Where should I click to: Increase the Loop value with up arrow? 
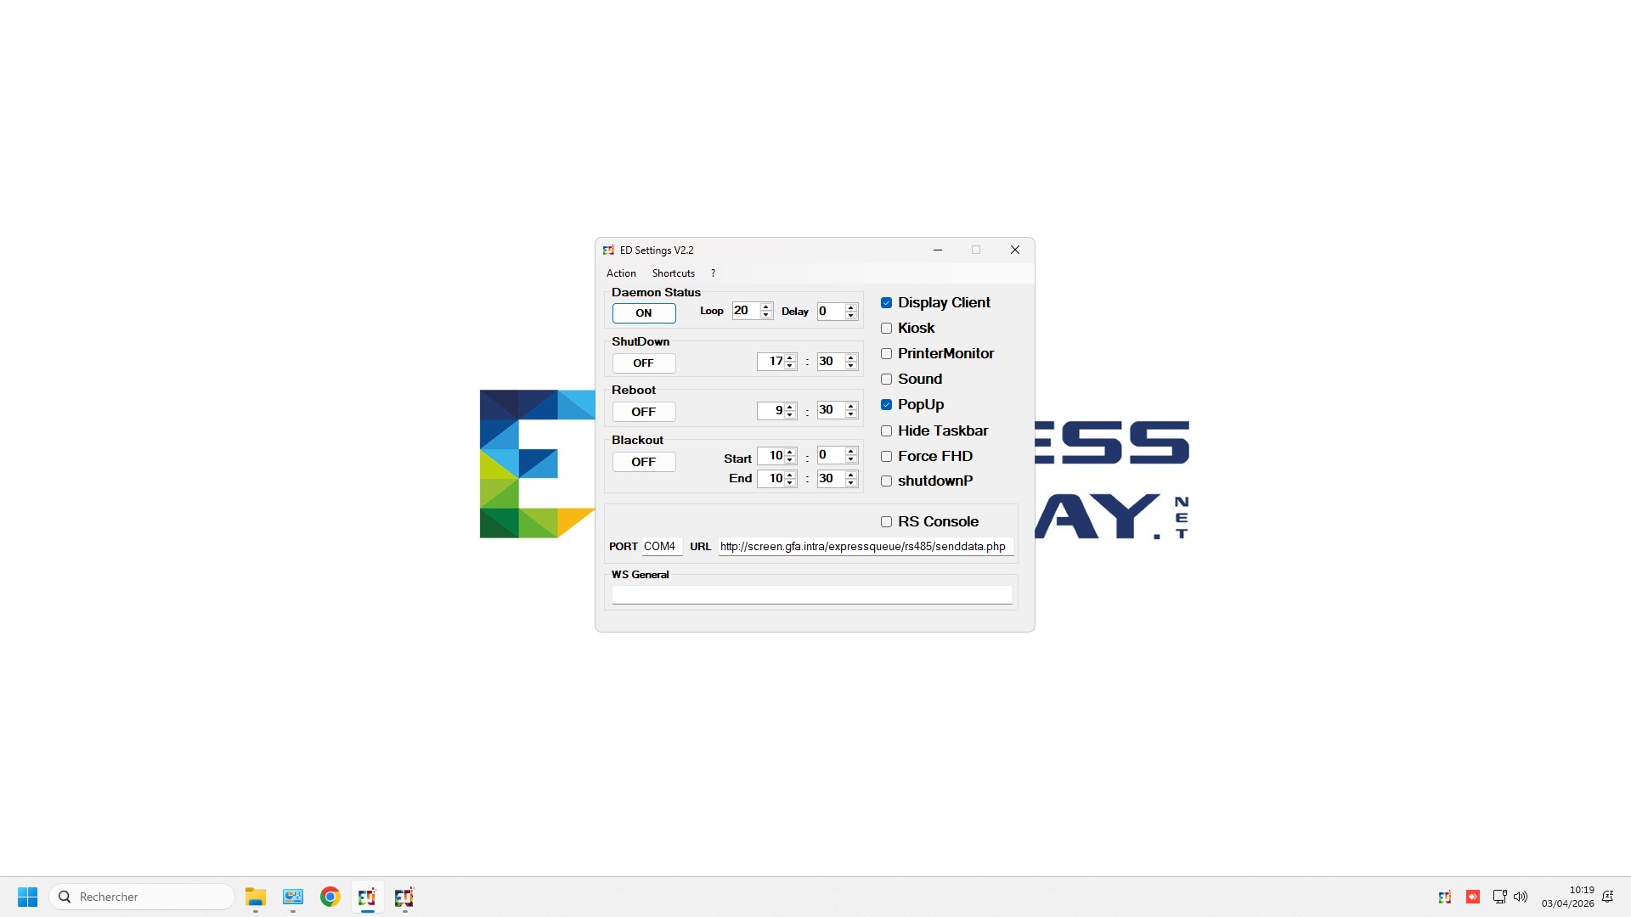(766, 307)
